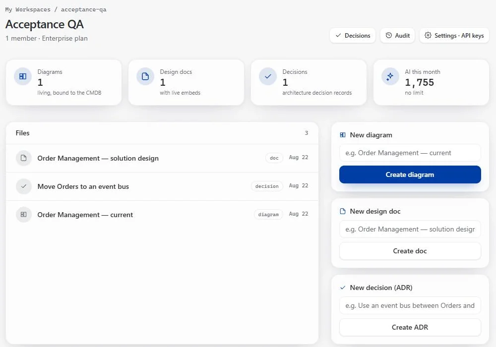Click the Design docs stat card icon

(145, 76)
